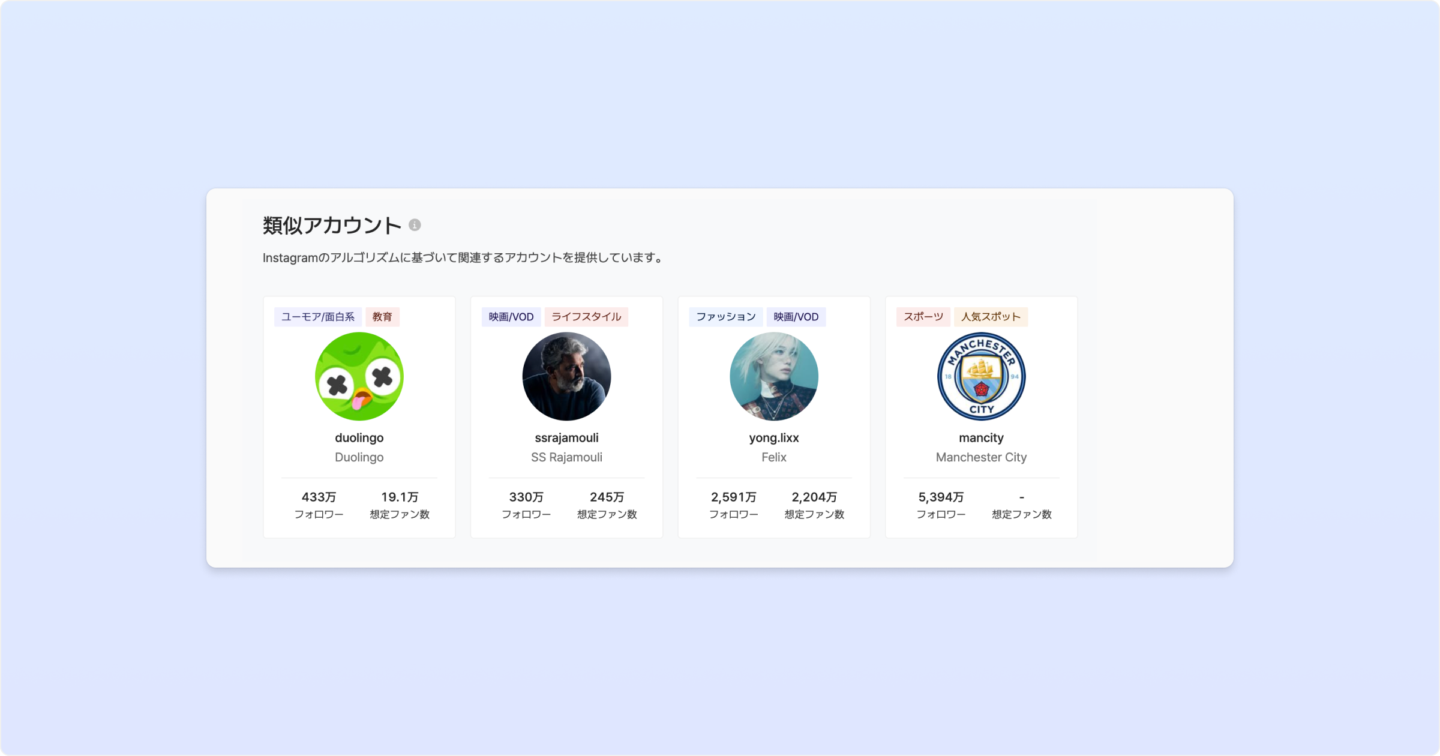
Task: Open the Felix yong.lixx profile photo
Action: point(773,376)
